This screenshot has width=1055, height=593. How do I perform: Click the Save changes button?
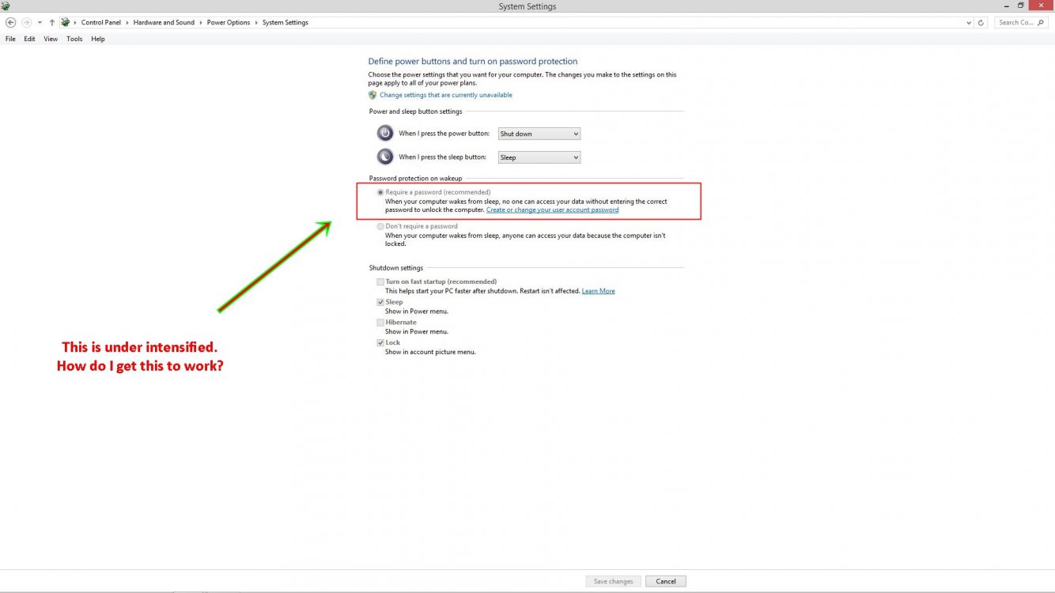(613, 581)
